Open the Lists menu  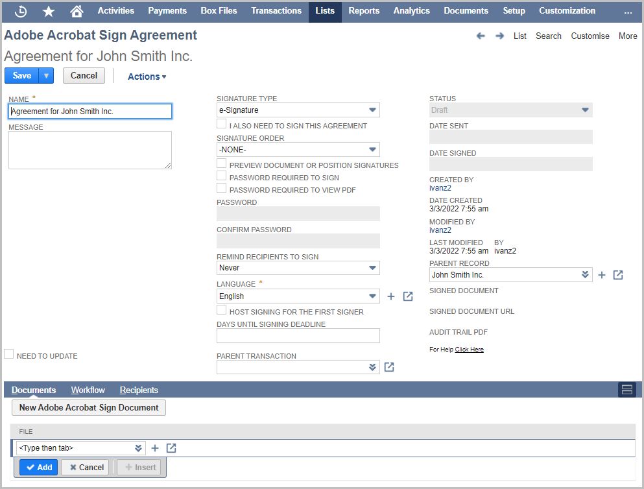[325, 11]
